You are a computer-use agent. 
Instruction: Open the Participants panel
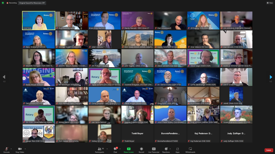pos(99,150)
